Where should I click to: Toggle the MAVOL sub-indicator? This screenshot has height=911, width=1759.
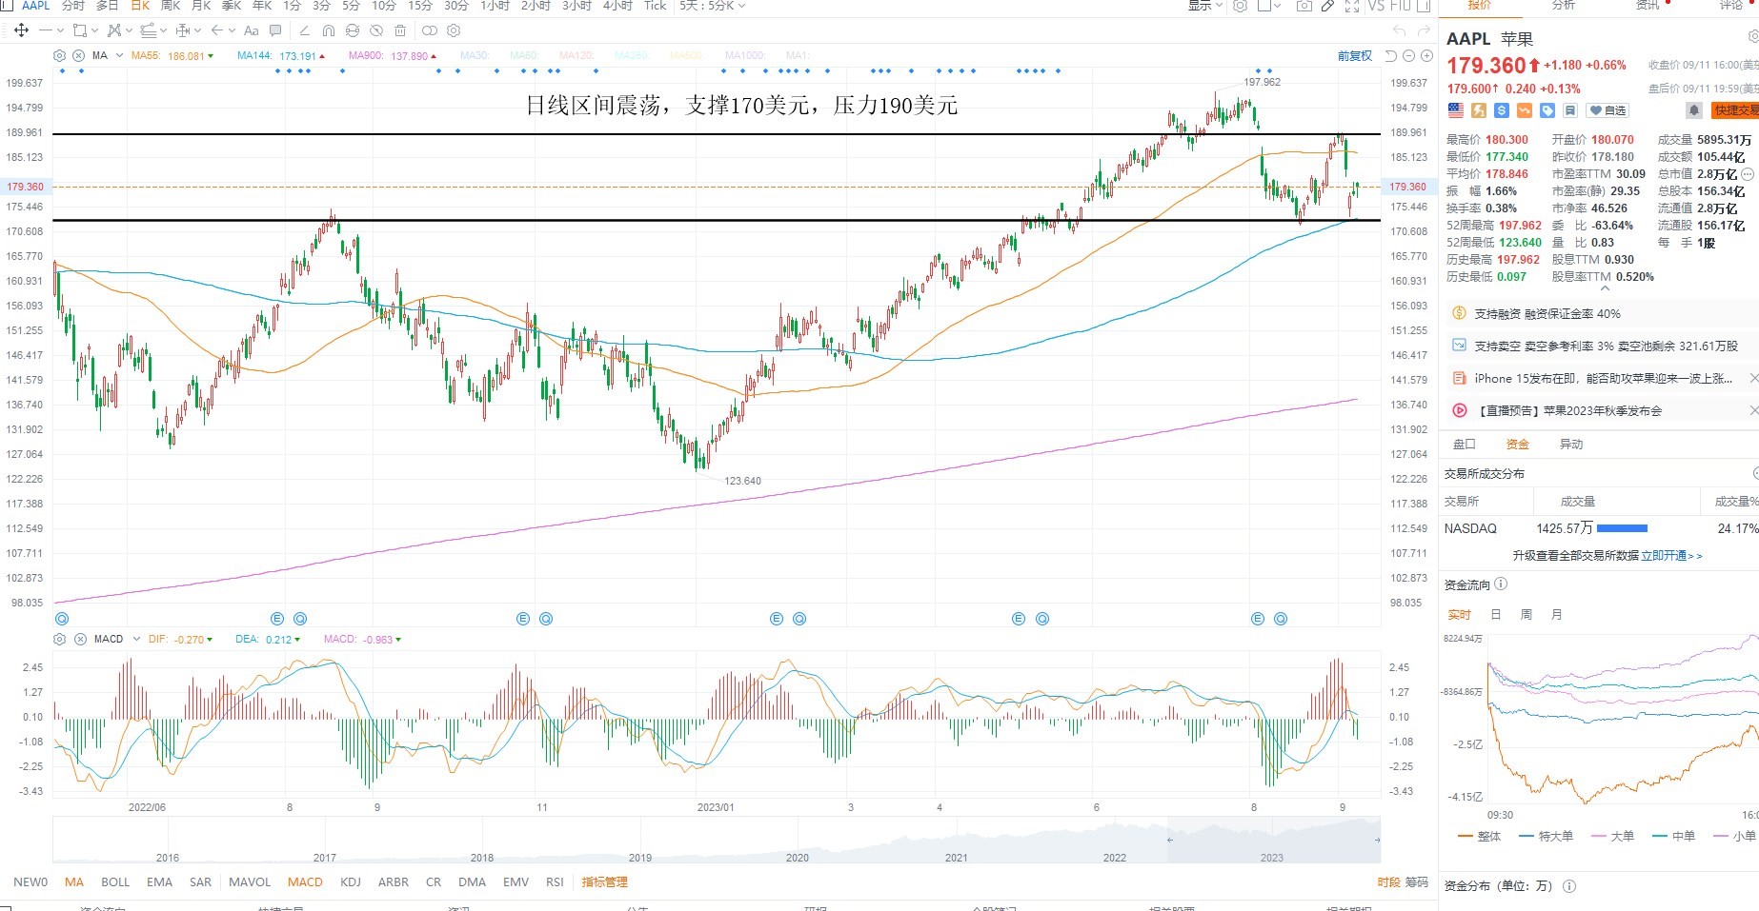tap(250, 882)
